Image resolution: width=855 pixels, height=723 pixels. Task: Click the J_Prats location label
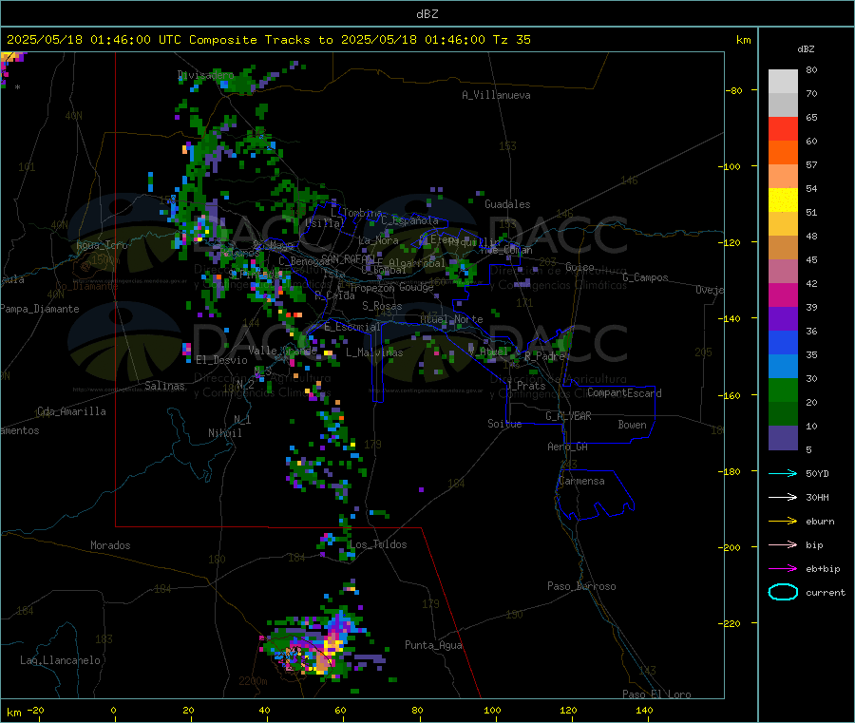526,386
